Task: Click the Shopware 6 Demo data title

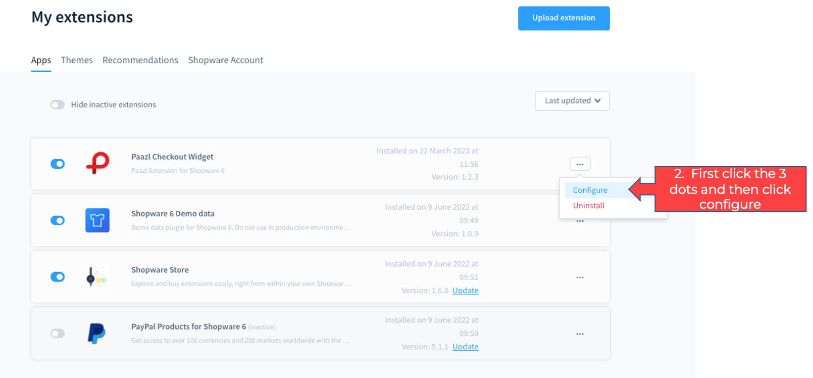Action: pos(173,214)
